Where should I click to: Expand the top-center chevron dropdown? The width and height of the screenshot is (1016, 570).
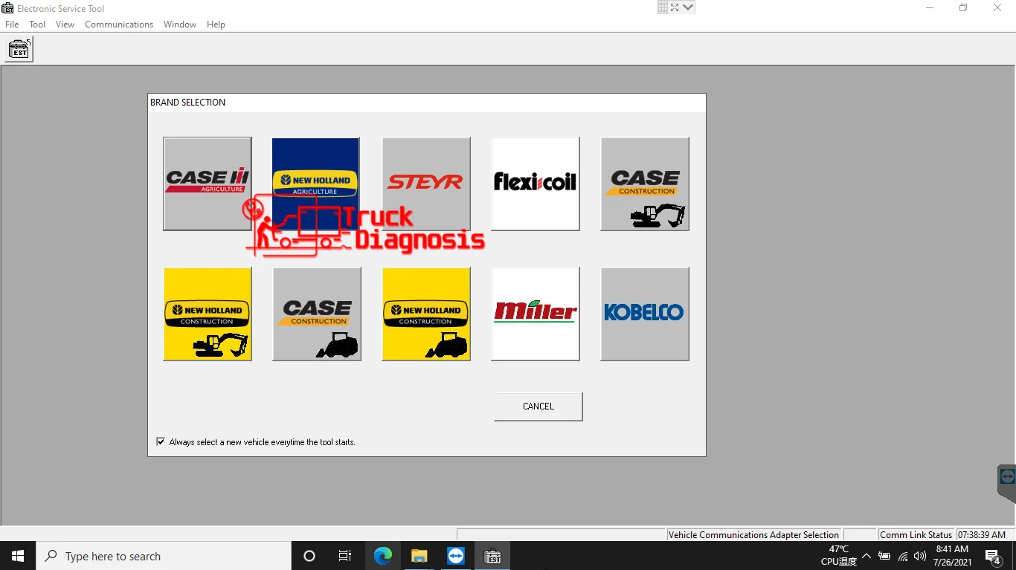tap(688, 7)
